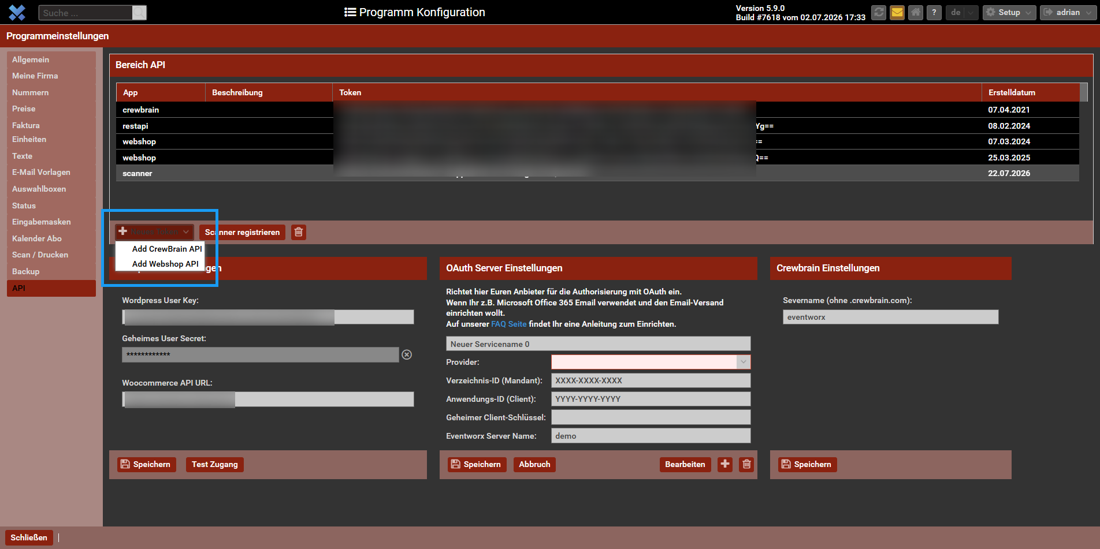This screenshot has height=549, width=1100.
Task: Click into the Suche search field
Action: 86,13
